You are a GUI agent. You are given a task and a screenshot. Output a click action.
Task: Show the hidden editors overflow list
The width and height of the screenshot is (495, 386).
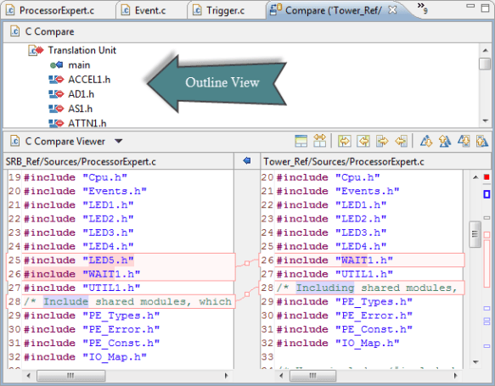point(422,8)
